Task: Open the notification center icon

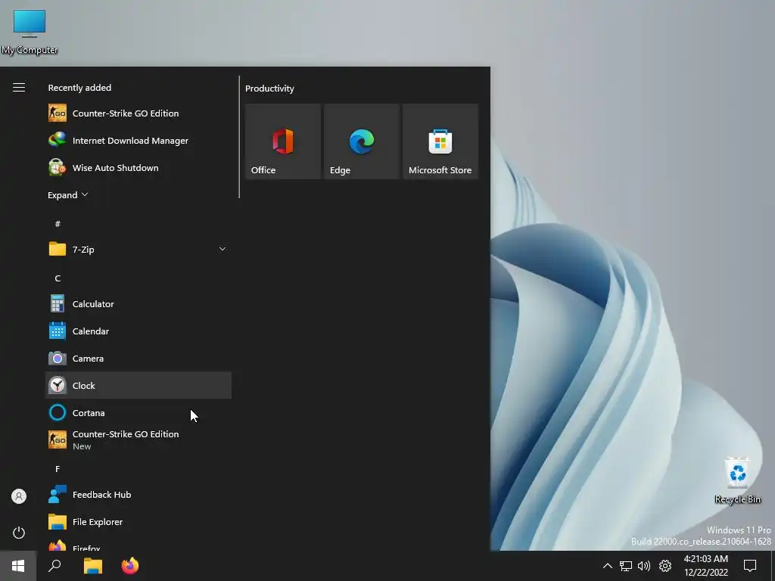Action: point(750,566)
